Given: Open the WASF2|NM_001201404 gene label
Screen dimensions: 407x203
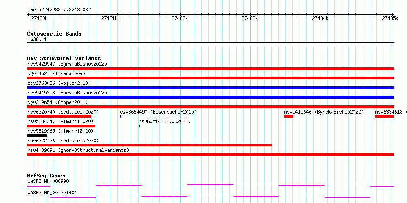Looking at the screenshot, I should tap(52, 193).
